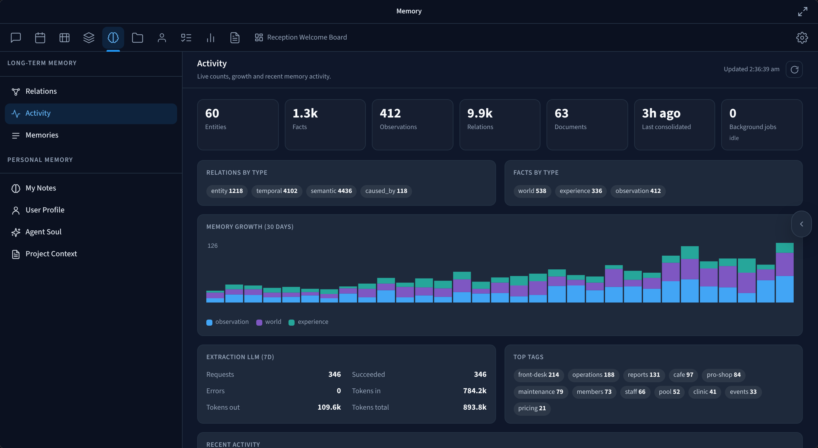Open Reception Welcome Board

(301, 37)
